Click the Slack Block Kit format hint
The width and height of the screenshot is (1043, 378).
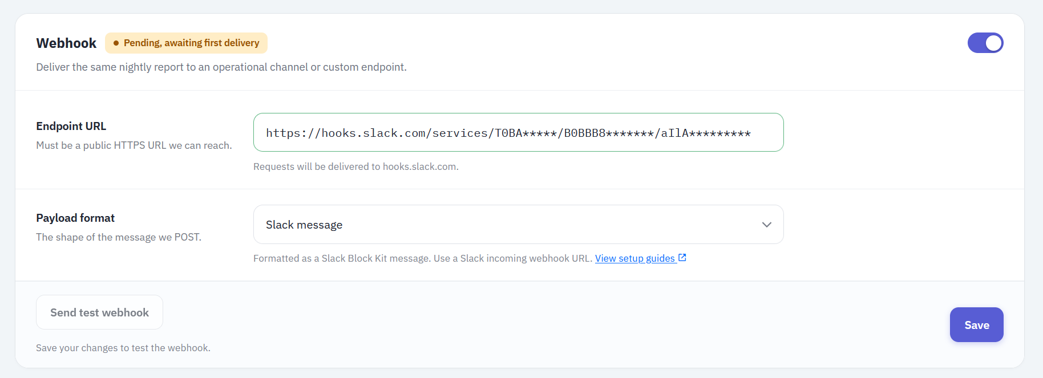pyautogui.click(x=423, y=258)
